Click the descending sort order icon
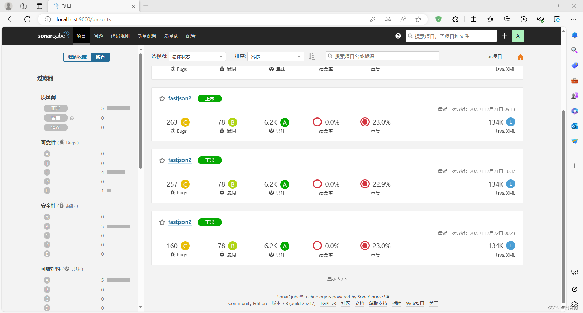Screen dimensions: 583x313 coord(312,56)
